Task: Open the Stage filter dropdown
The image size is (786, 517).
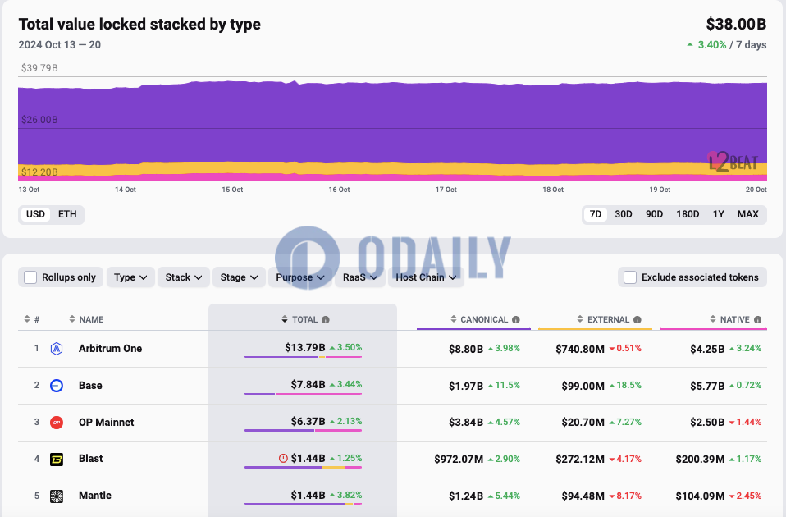Action: tap(239, 277)
